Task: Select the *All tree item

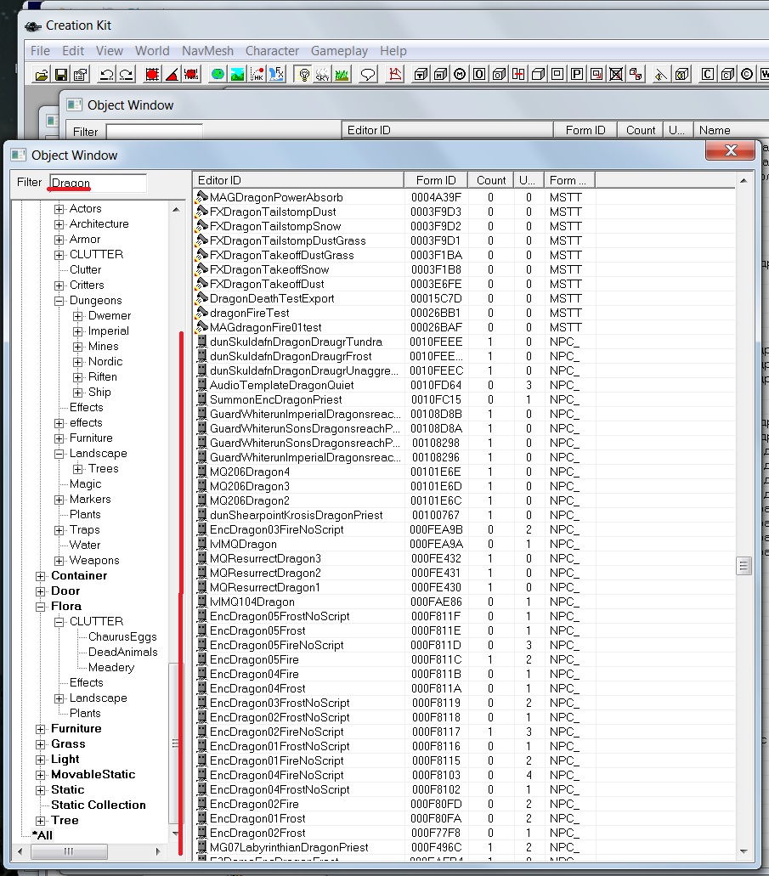Action: [x=42, y=835]
